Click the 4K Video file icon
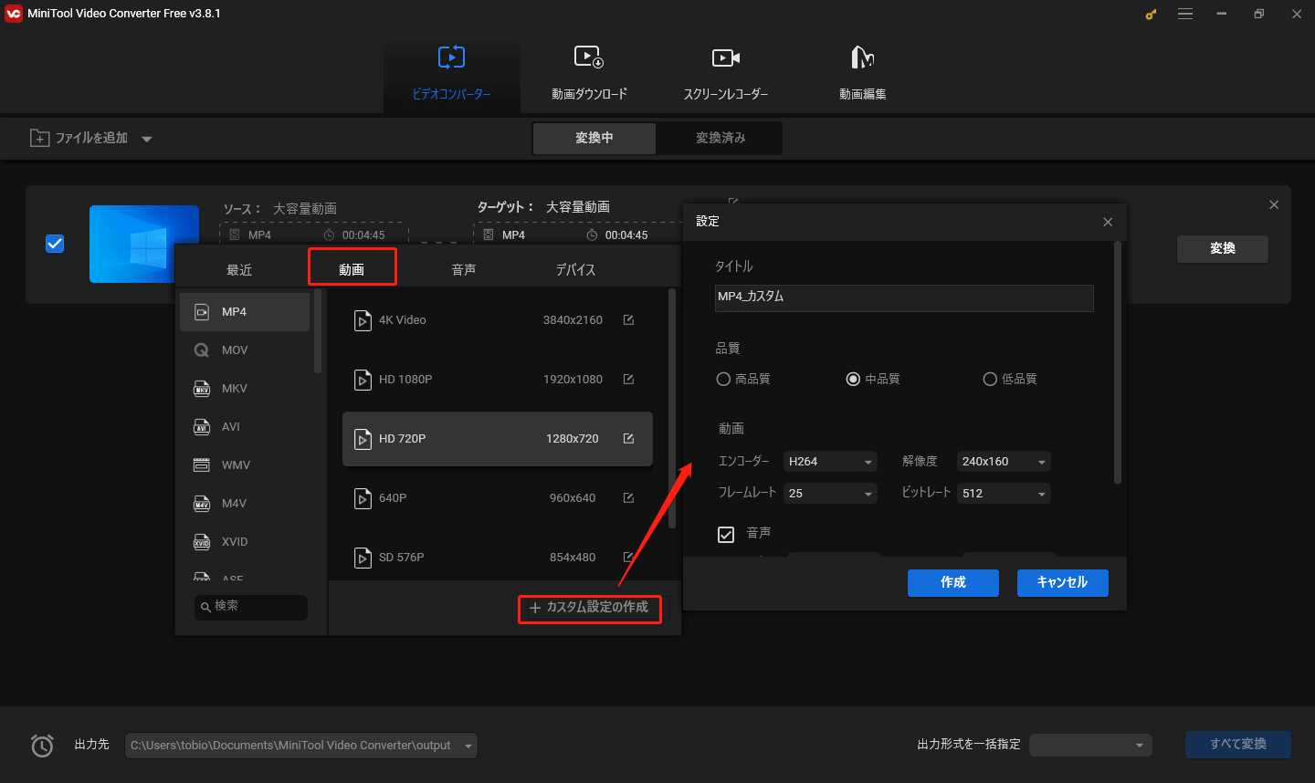Screen dimensions: 1315x783 click(363, 320)
